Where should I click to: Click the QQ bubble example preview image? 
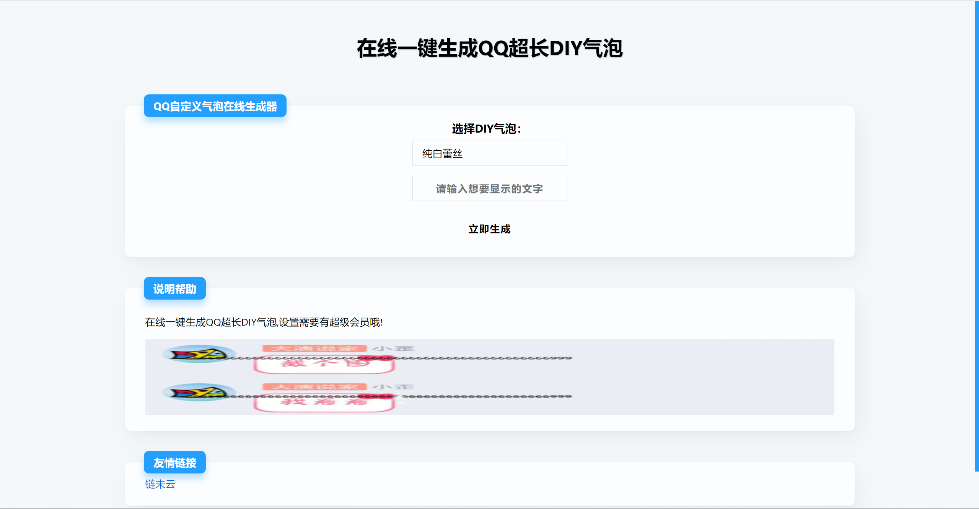pos(489,377)
